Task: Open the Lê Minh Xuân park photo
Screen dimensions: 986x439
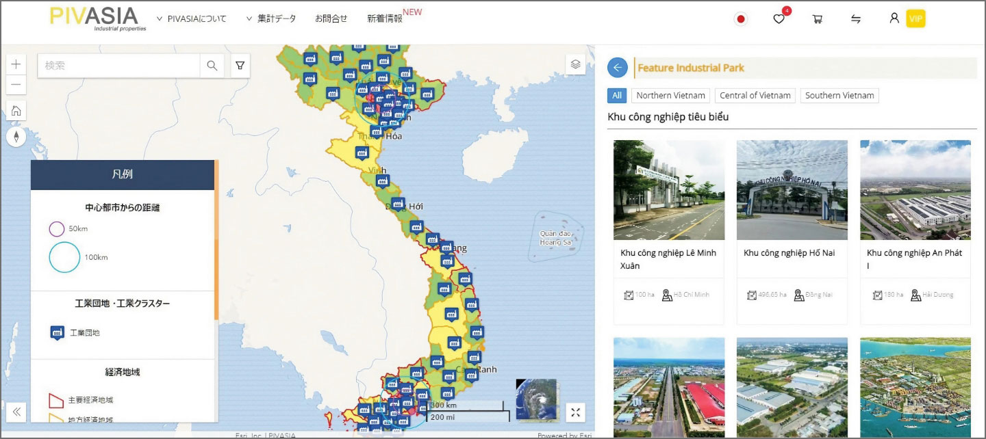Action: pyautogui.click(x=669, y=190)
